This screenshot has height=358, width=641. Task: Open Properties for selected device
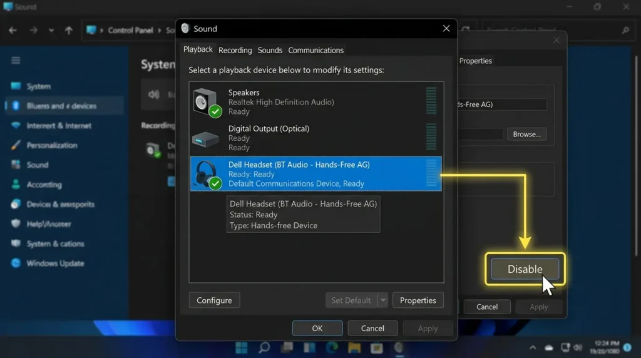[x=418, y=300]
